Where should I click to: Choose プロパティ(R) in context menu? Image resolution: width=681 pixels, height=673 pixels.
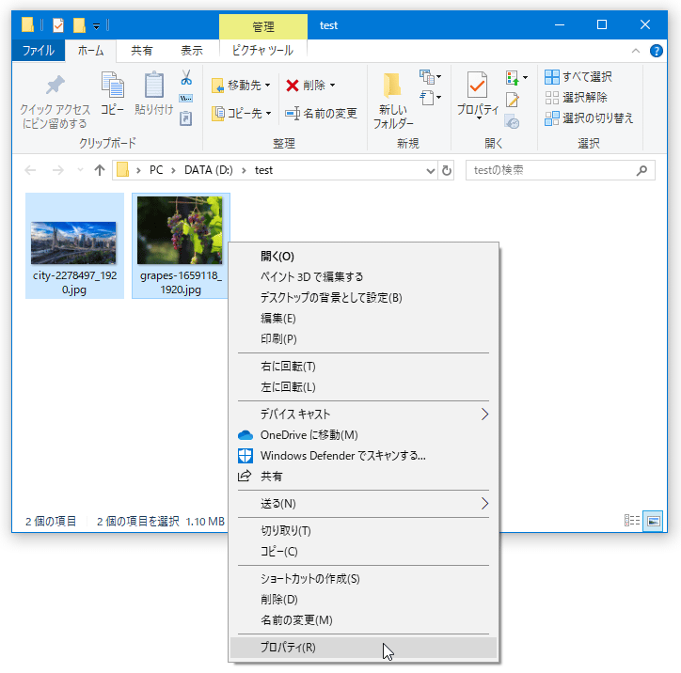[x=363, y=648]
